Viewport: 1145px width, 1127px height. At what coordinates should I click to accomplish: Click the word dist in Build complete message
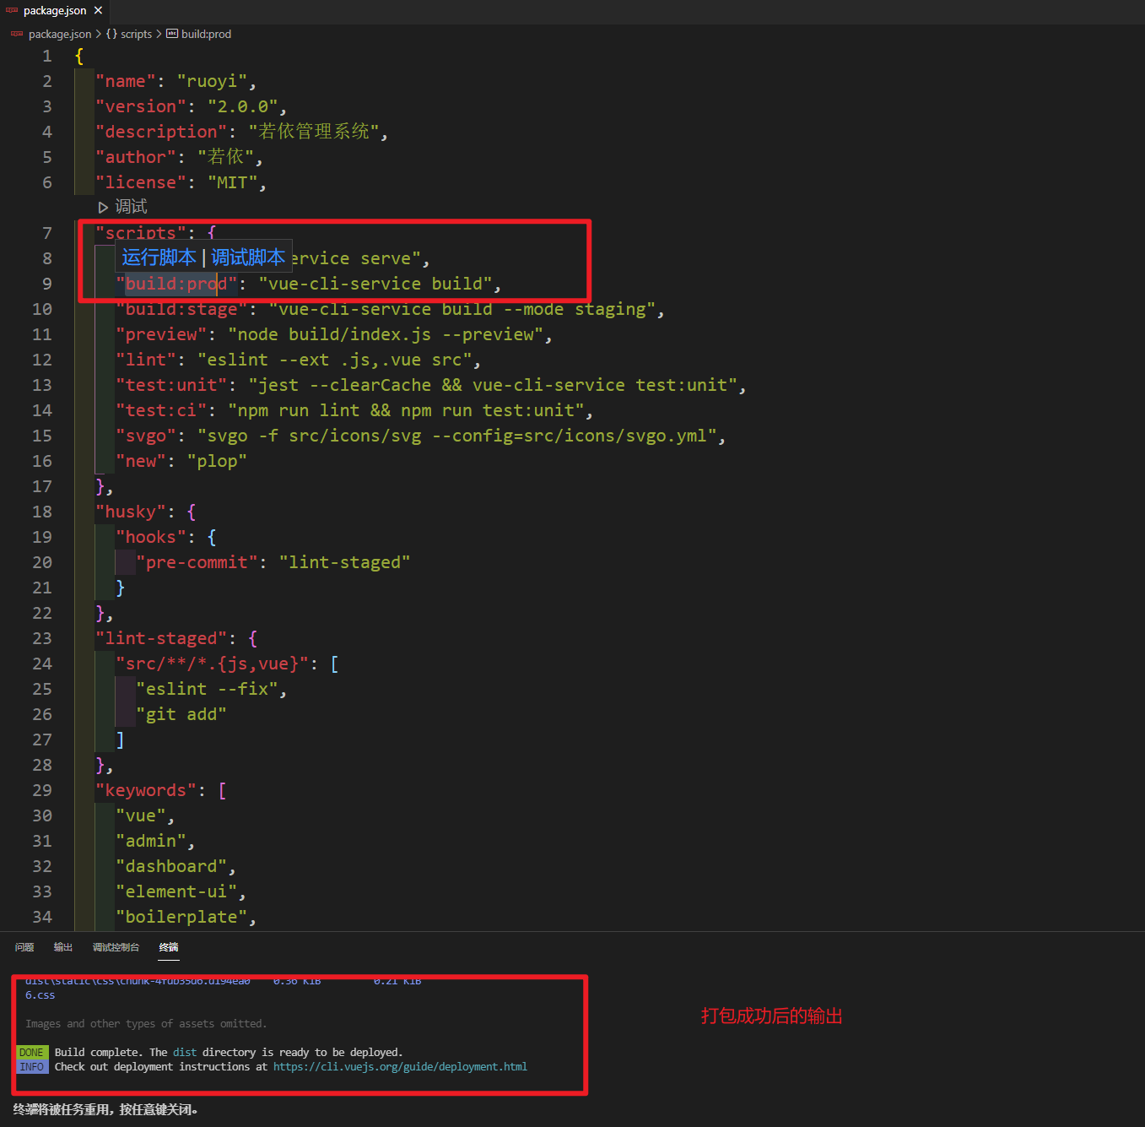pos(185,1053)
